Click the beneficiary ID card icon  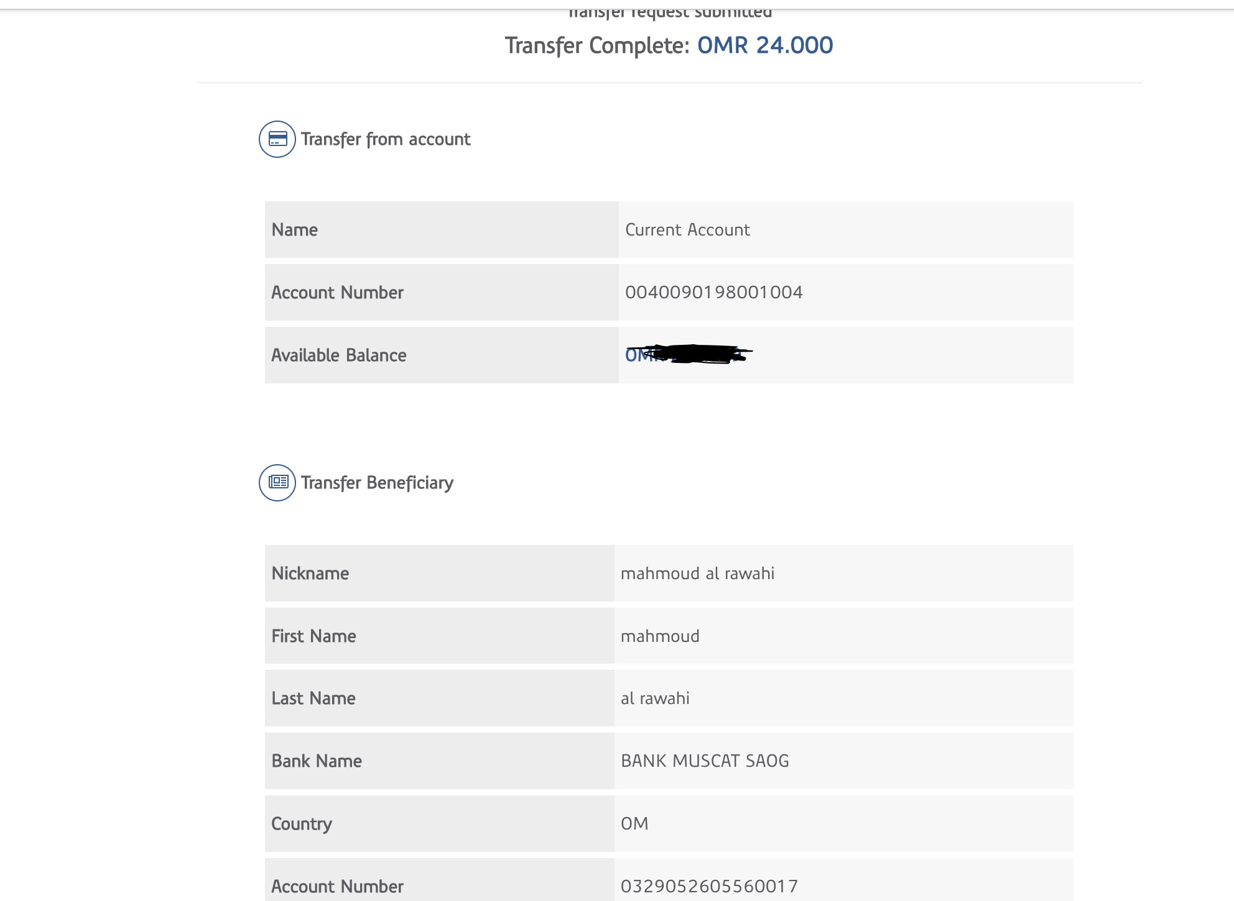277,483
